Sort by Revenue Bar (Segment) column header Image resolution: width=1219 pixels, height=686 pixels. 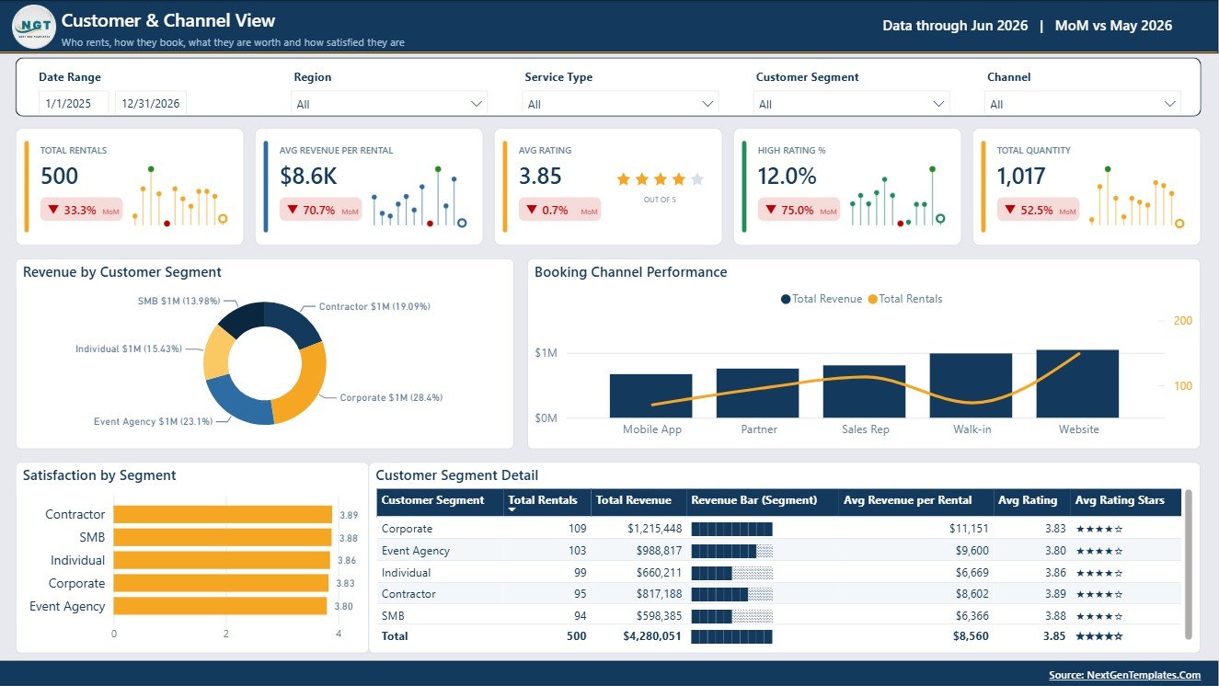pos(762,502)
